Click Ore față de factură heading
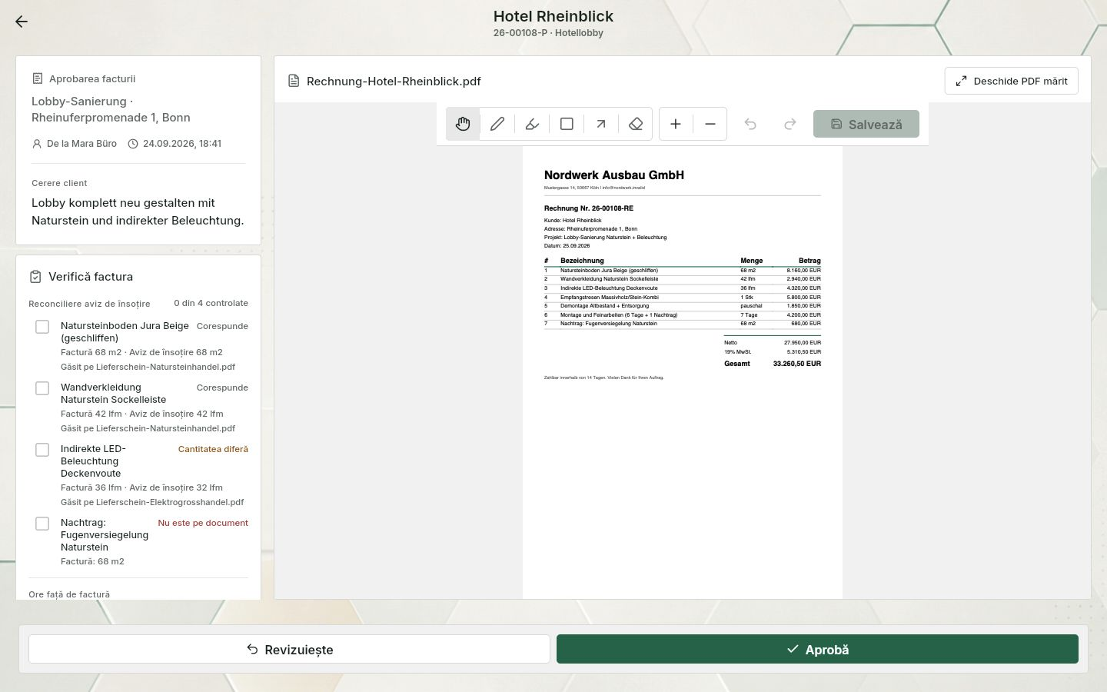The height and width of the screenshot is (692, 1107). 69,594
